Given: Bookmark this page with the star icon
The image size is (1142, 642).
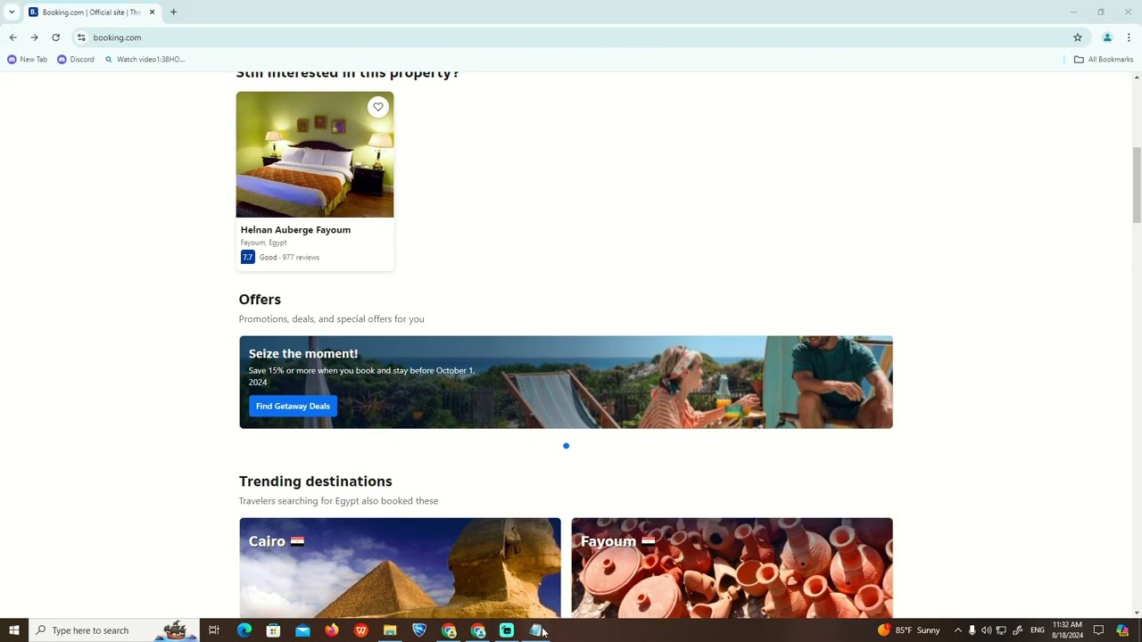Looking at the screenshot, I should click(x=1078, y=37).
